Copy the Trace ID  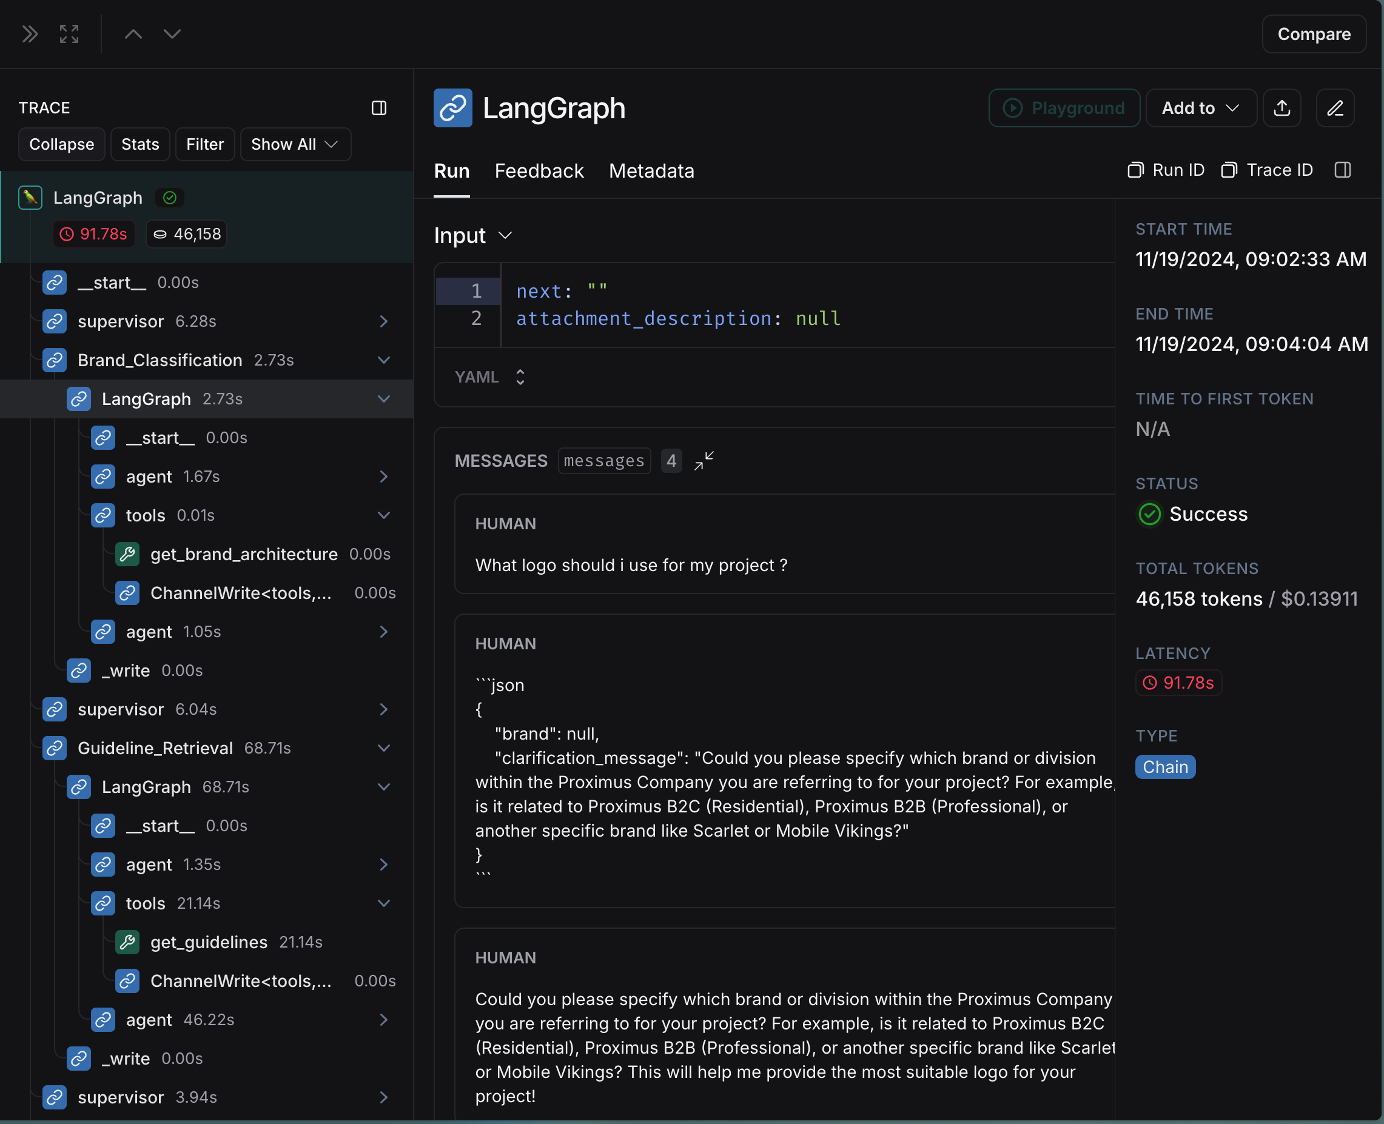[1267, 170]
